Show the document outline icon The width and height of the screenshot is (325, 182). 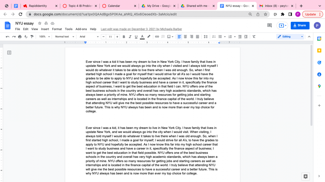tap(9, 53)
